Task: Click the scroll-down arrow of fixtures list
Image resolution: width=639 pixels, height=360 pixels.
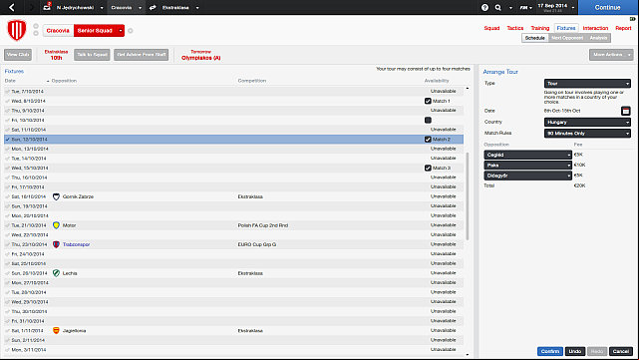Action: point(468,355)
